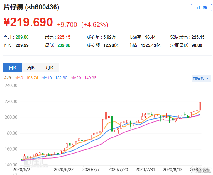This screenshot has height=175, width=213.
Task: Click the 52-week low value 96.86
Action: point(197,45)
